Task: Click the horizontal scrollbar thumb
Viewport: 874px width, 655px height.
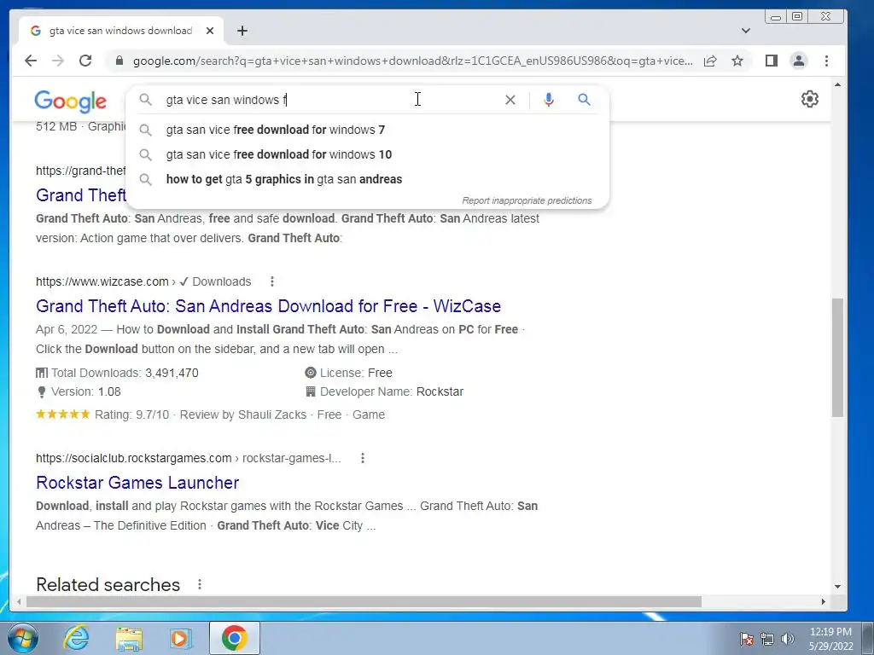Action: pyautogui.click(x=364, y=601)
